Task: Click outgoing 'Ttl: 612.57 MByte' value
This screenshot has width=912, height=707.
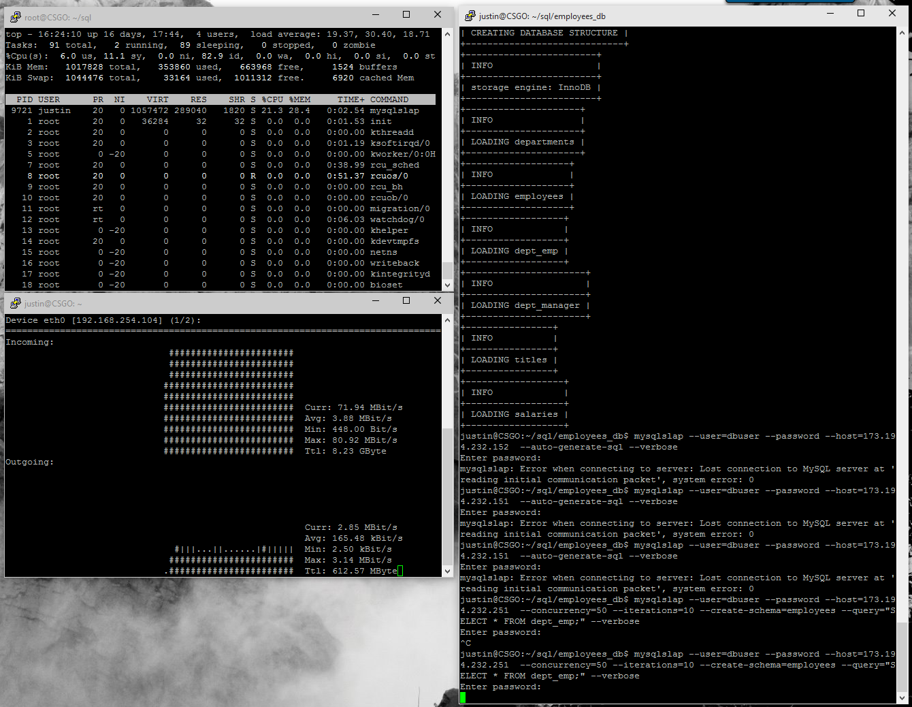Action: click(351, 571)
